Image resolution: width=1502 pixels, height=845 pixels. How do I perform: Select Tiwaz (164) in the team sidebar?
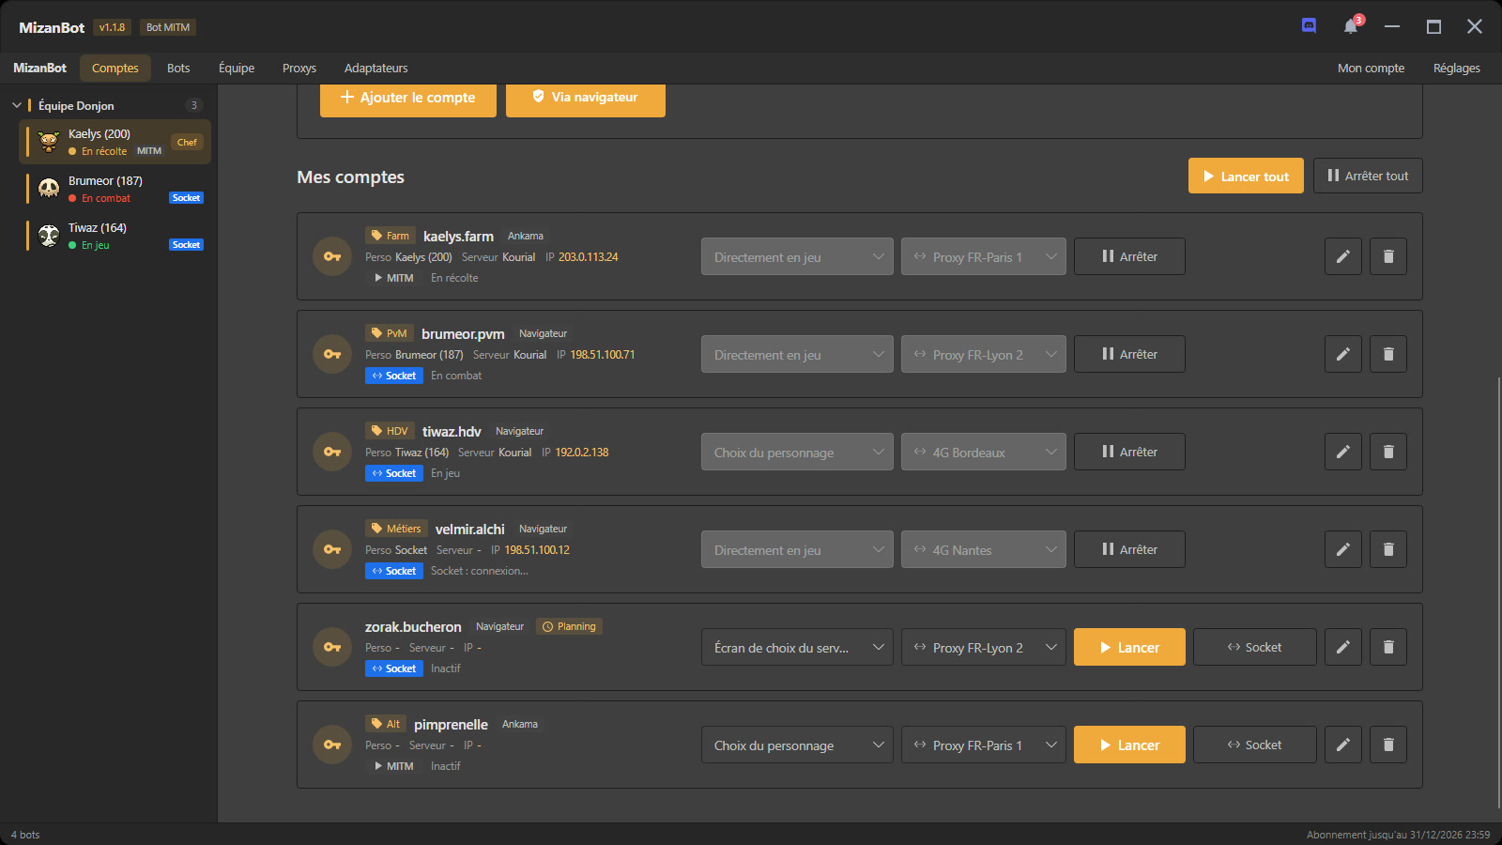(115, 236)
